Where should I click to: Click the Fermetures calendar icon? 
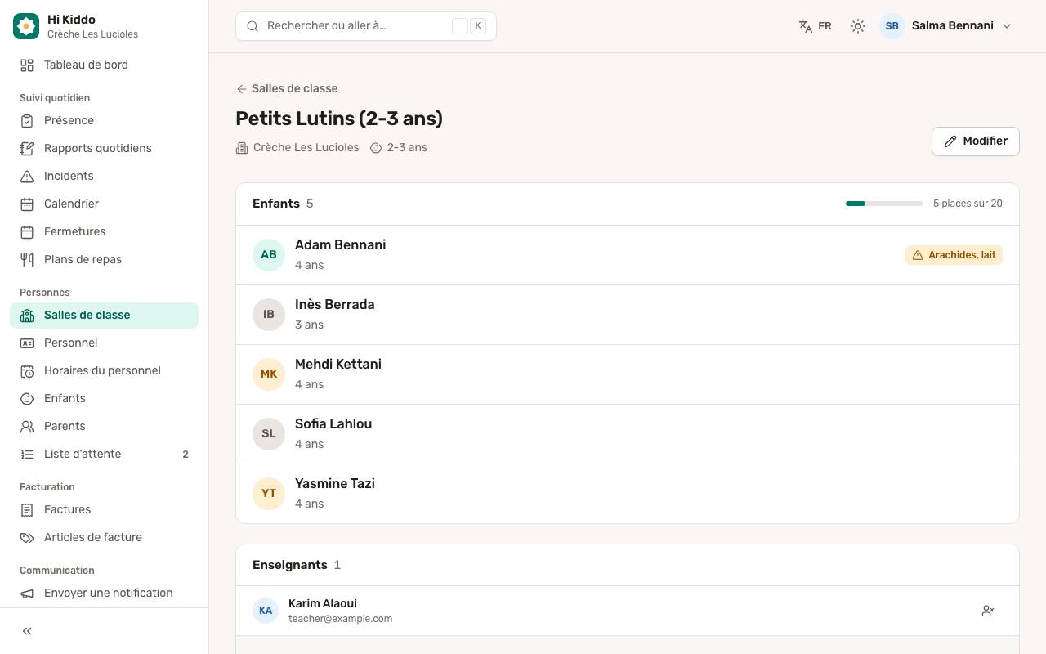(x=27, y=232)
